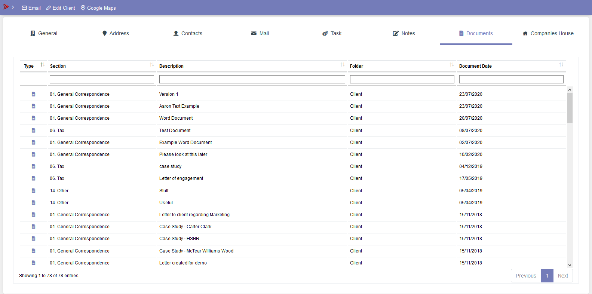592x294 pixels.
Task: Go to the Next page
Action: [563, 276]
